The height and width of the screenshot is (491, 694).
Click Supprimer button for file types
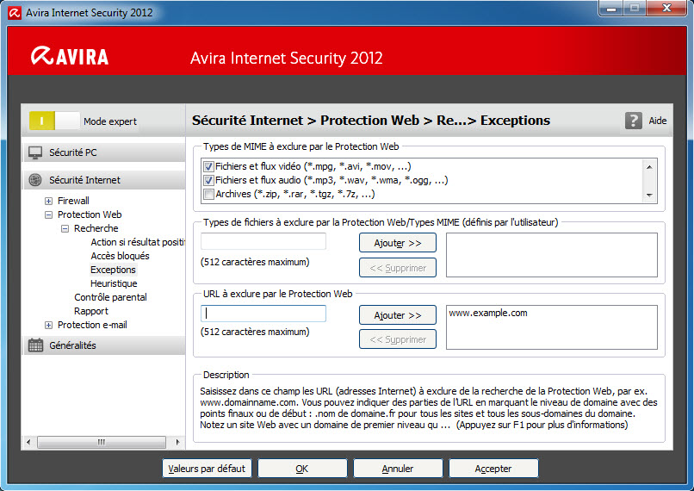(398, 268)
